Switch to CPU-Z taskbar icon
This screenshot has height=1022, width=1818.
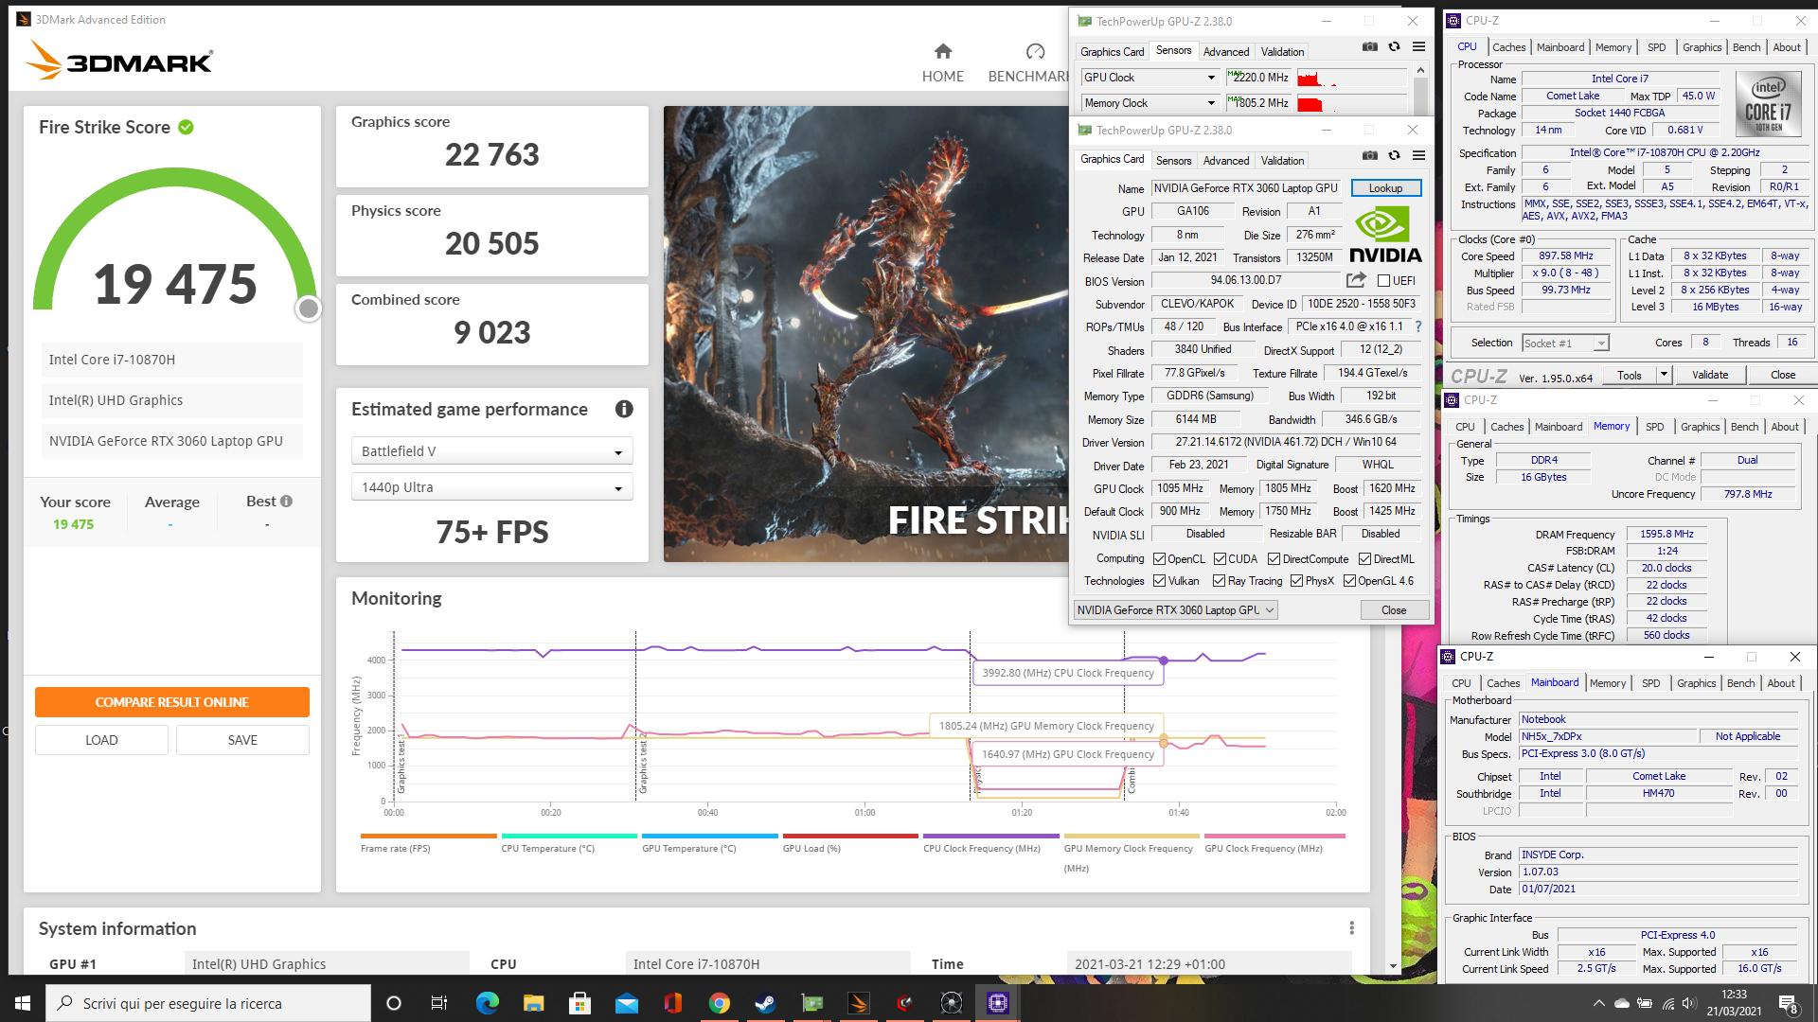[x=998, y=1003]
